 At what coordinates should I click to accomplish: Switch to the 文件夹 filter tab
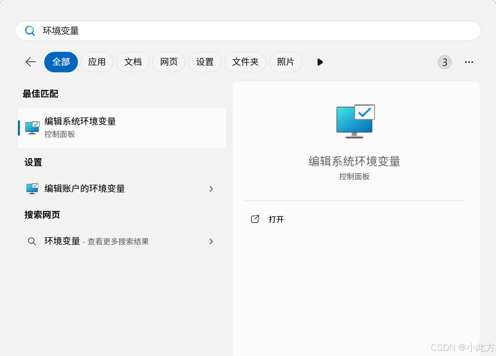point(245,62)
